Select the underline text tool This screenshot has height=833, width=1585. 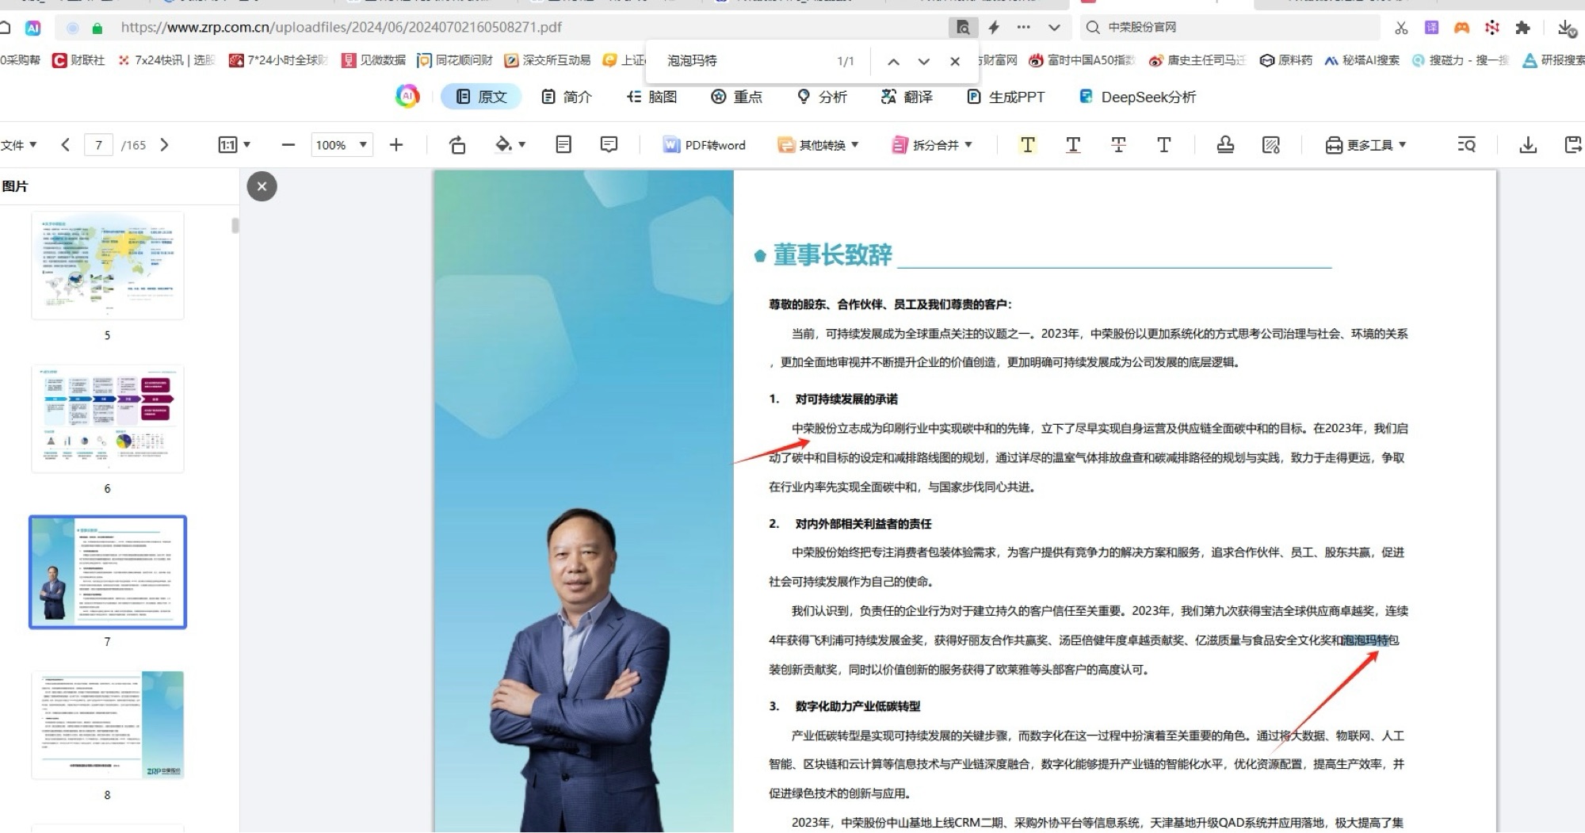[x=1072, y=145]
